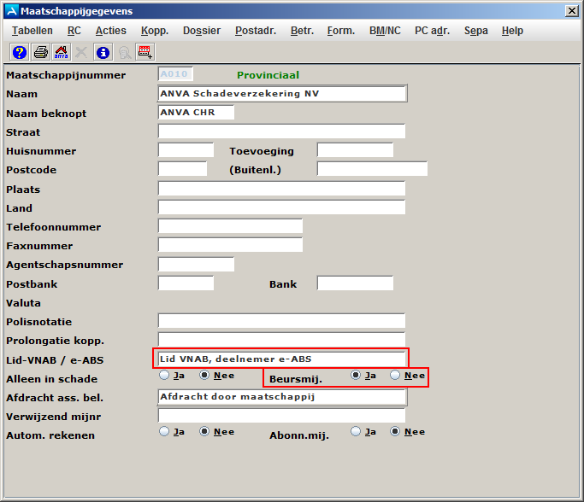
Task: Click the ANVA house icon
Action: point(62,52)
